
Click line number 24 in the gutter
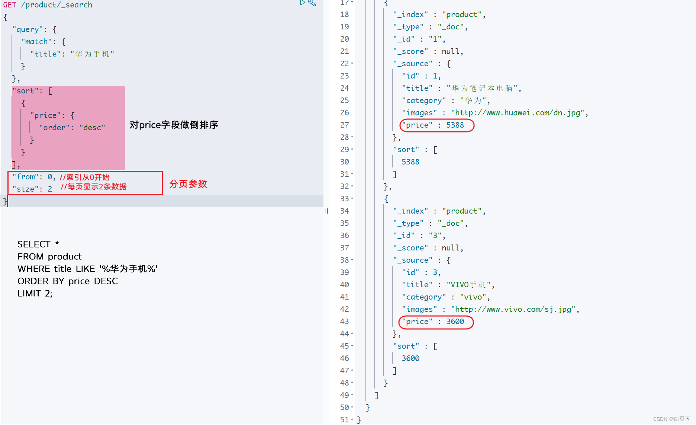click(345, 88)
